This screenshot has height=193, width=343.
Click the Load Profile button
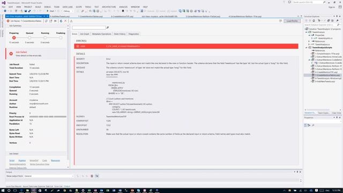coord(292,21)
